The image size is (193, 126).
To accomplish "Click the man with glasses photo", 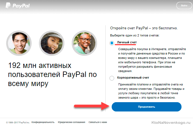I will click(x=84, y=43).
